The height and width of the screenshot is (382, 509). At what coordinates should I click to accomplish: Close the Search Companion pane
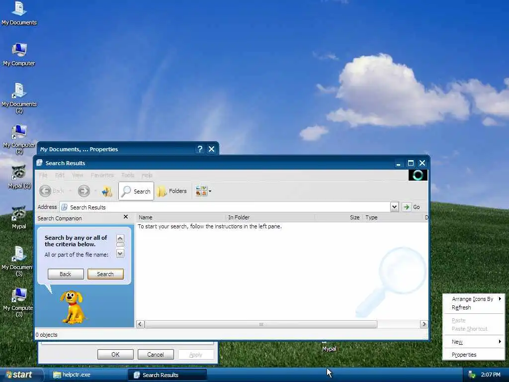tap(126, 217)
